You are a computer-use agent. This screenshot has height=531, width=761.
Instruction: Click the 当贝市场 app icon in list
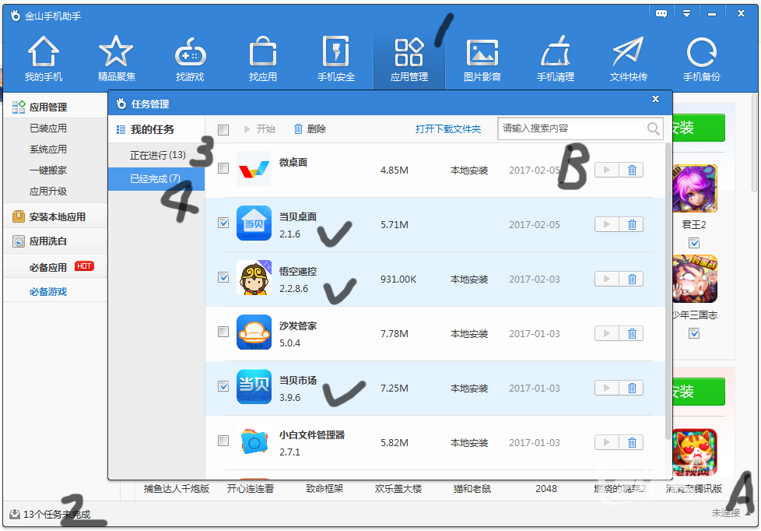pyautogui.click(x=254, y=387)
